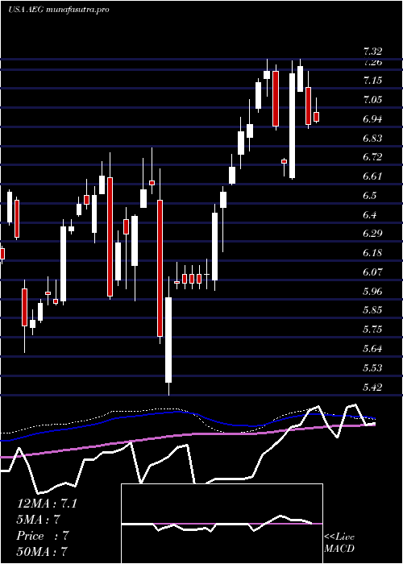
Task: Select the 50MA : 7 readout
Action: (43, 552)
